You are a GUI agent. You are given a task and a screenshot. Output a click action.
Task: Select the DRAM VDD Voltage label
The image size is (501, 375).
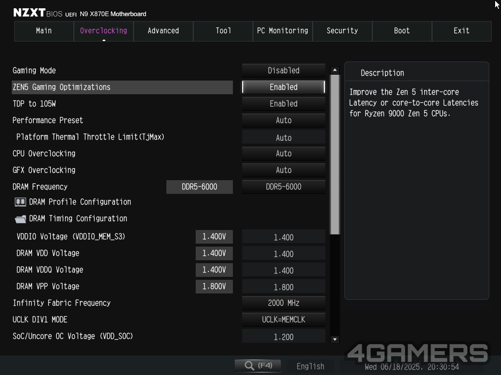click(x=47, y=253)
